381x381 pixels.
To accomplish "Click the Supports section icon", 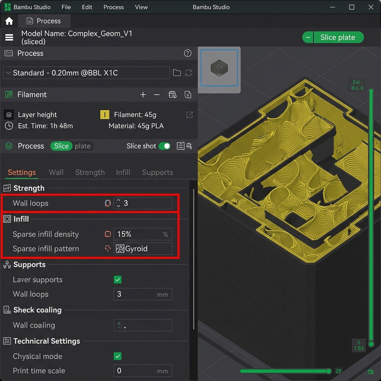I will click(7, 265).
